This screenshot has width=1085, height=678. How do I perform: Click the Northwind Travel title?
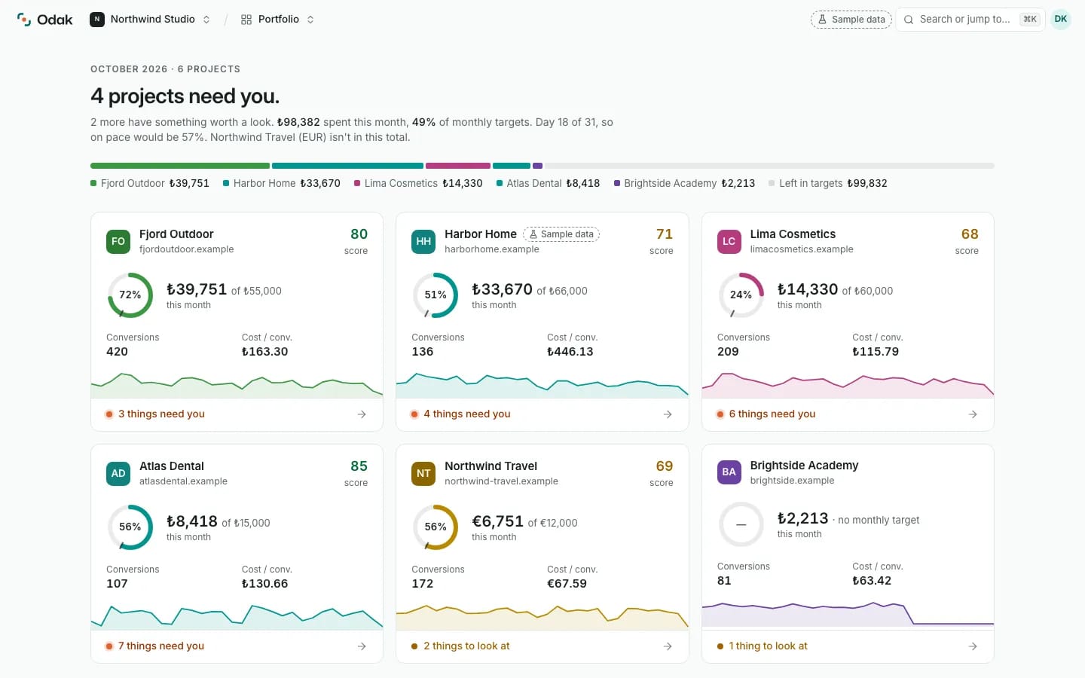click(491, 466)
